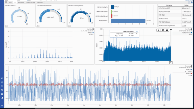Open the hamburger menu beside the tabs
This screenshot has width=194, height=109.
point(6,2)
